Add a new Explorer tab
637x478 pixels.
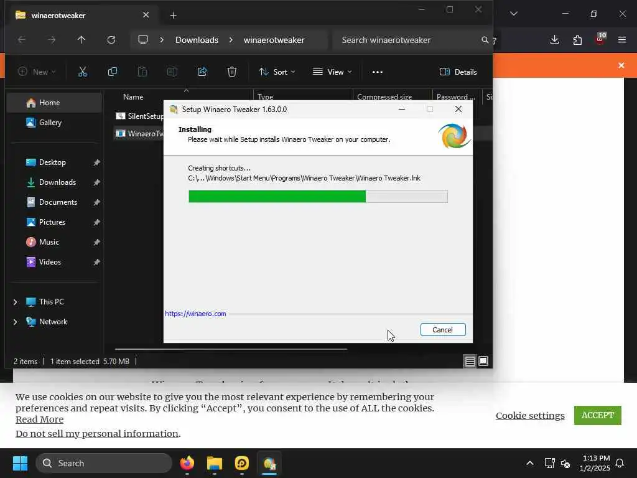click(173, 16)
